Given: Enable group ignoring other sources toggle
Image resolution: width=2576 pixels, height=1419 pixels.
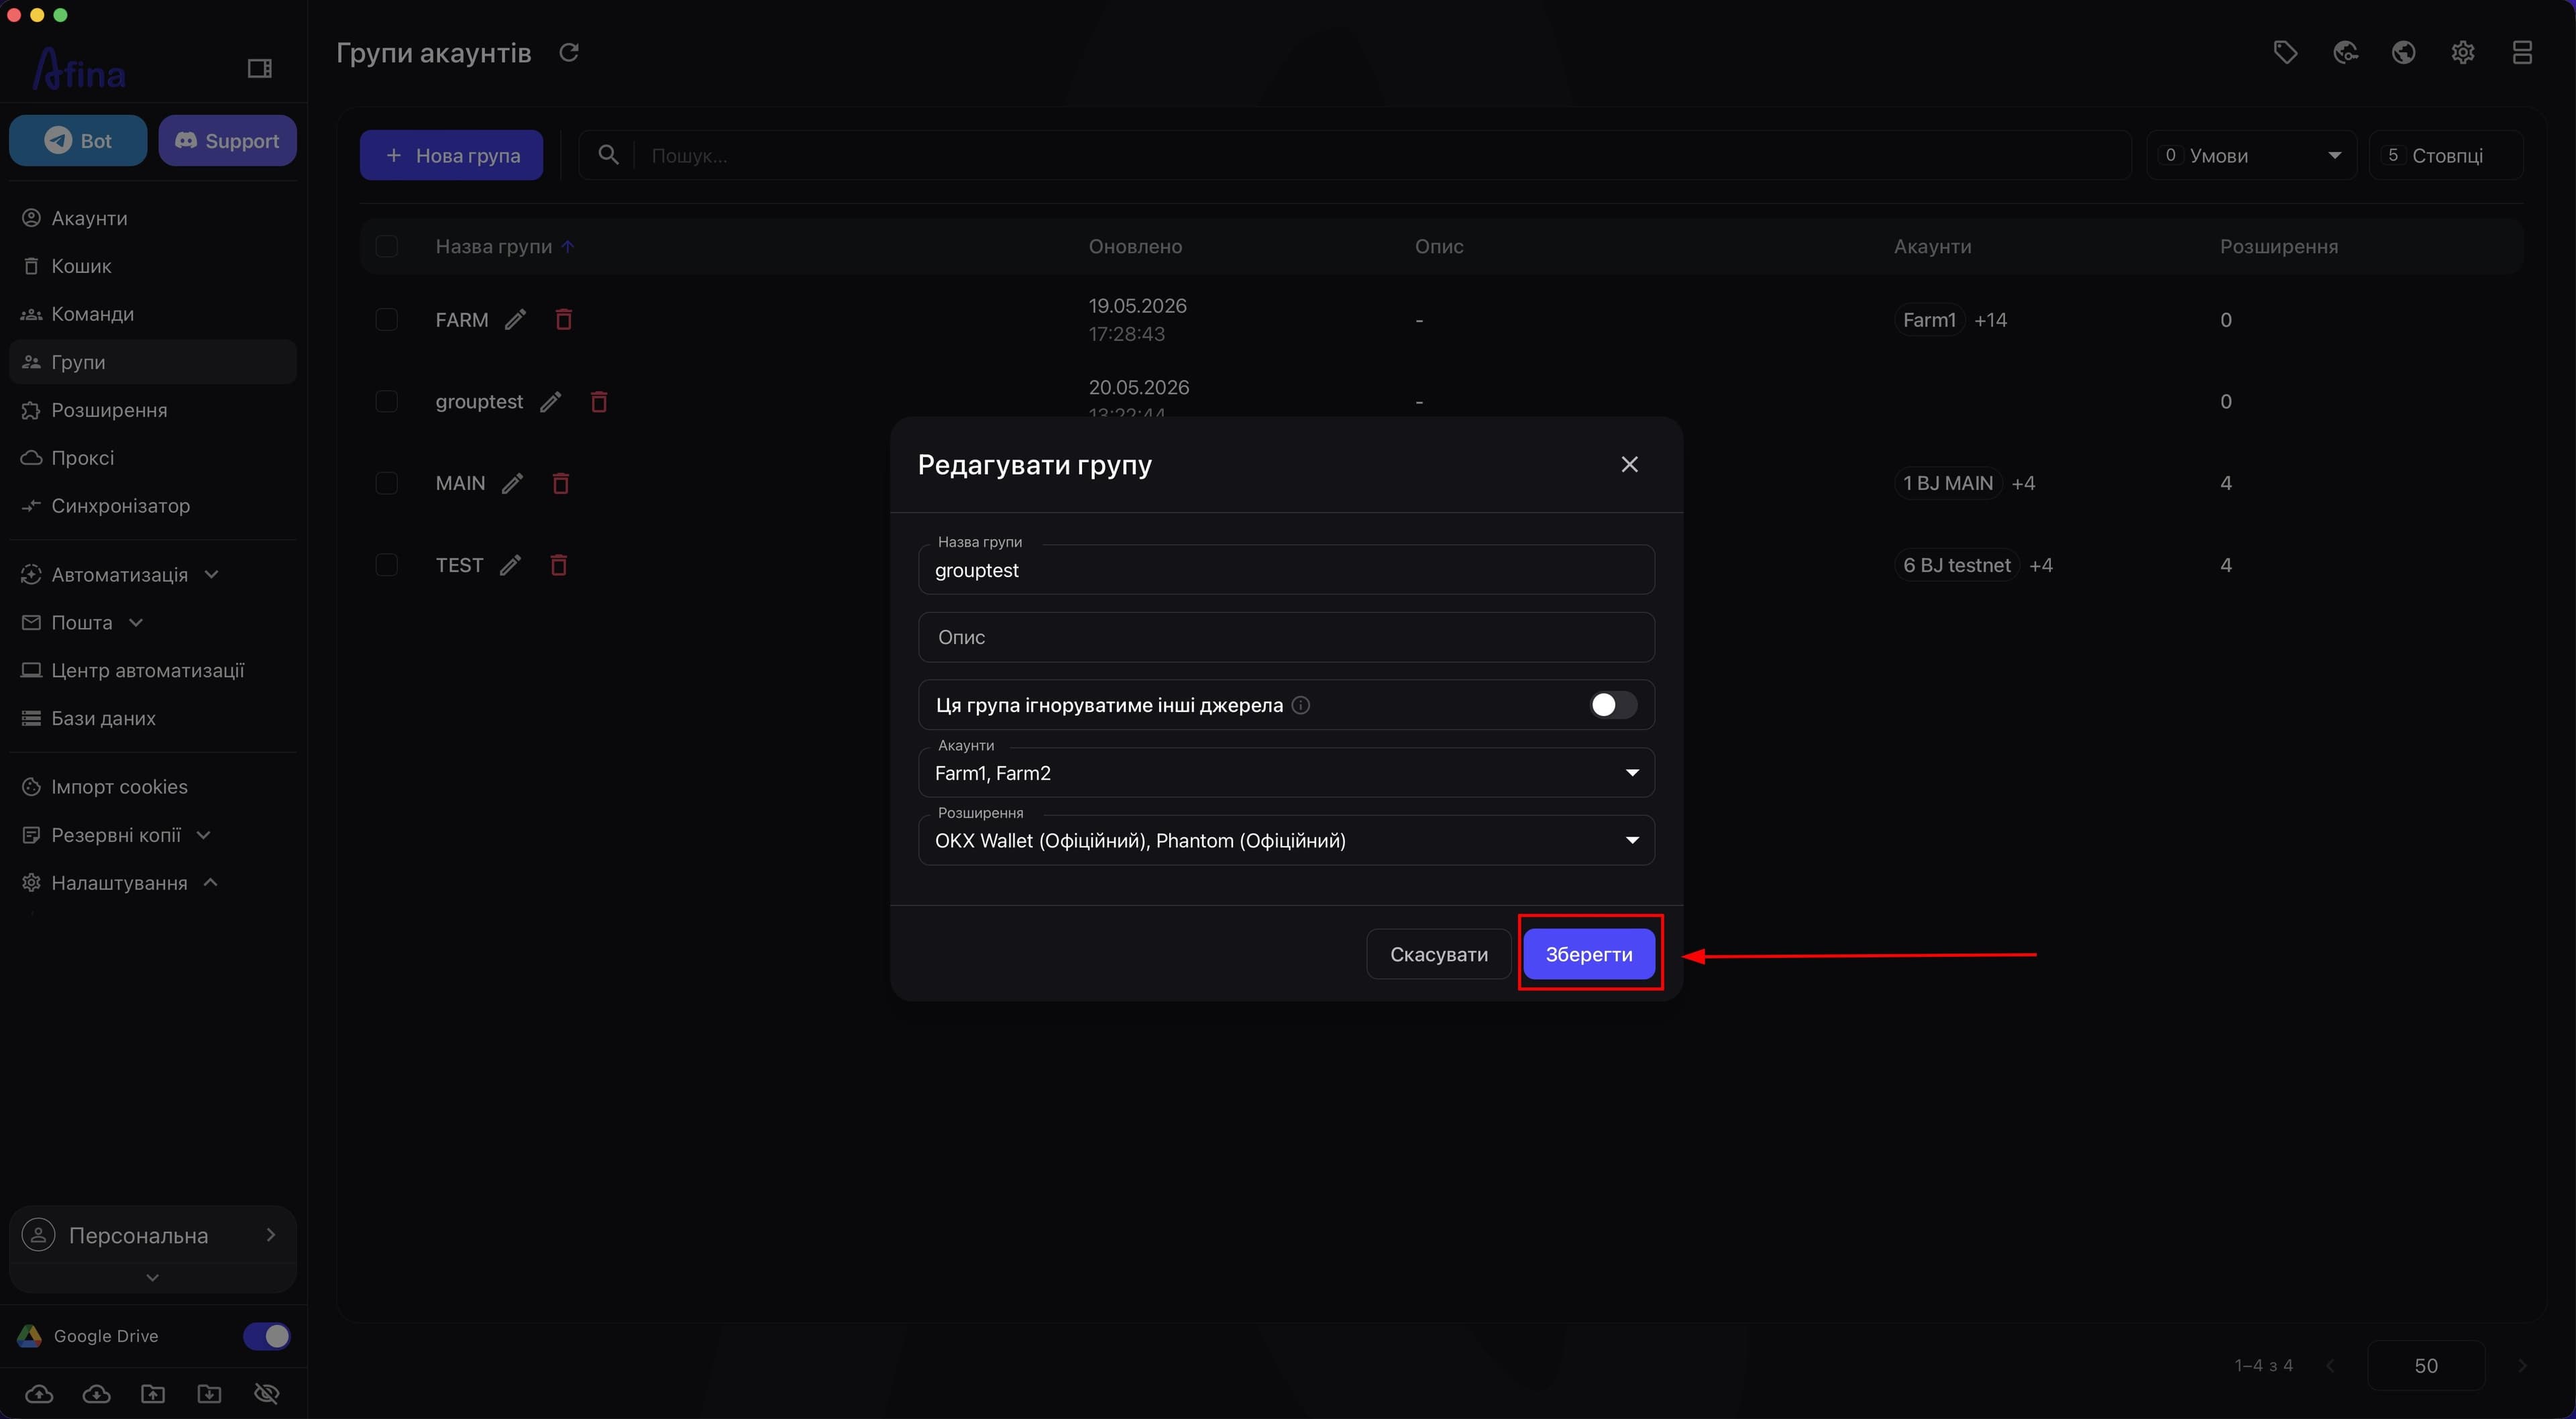Looking at the screenshot, I should click(x=1613, y=705).
